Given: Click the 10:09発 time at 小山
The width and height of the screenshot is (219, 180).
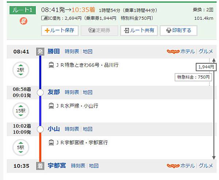Looking at the screenshot, I should tap(22, 132).
